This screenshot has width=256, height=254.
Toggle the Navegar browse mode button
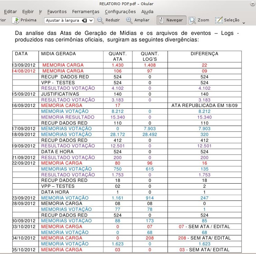pyautogui.click(x=172, y=20)
